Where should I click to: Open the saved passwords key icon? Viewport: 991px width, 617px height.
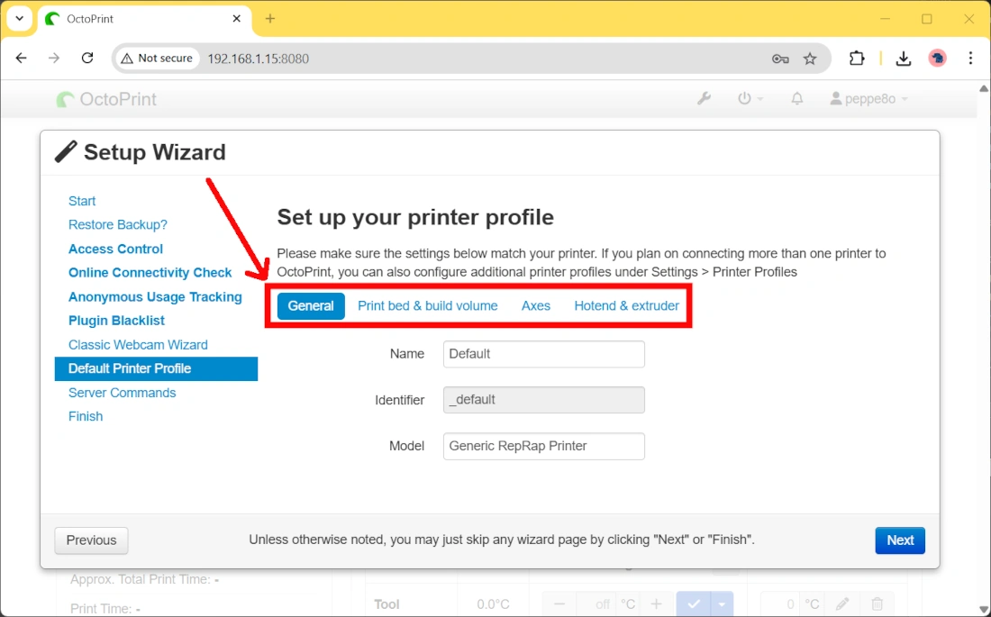point(780,59)
